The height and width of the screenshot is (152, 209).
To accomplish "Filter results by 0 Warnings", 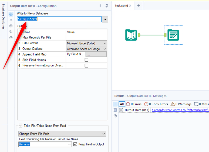I will (x=181, y=104).
